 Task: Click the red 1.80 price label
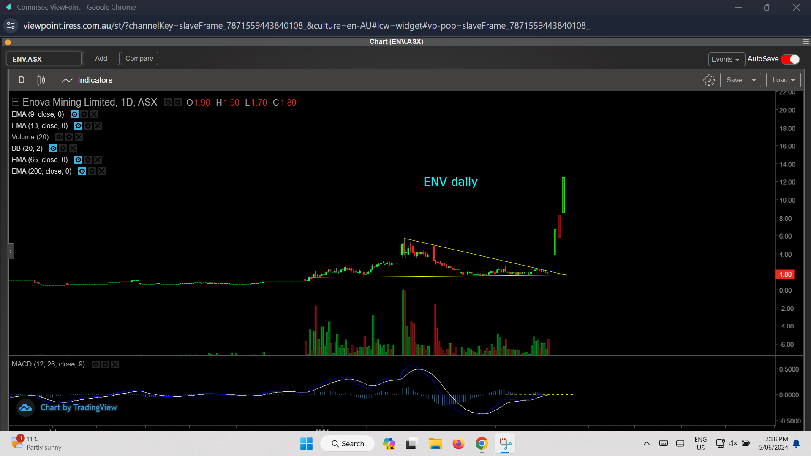[785, 274]
